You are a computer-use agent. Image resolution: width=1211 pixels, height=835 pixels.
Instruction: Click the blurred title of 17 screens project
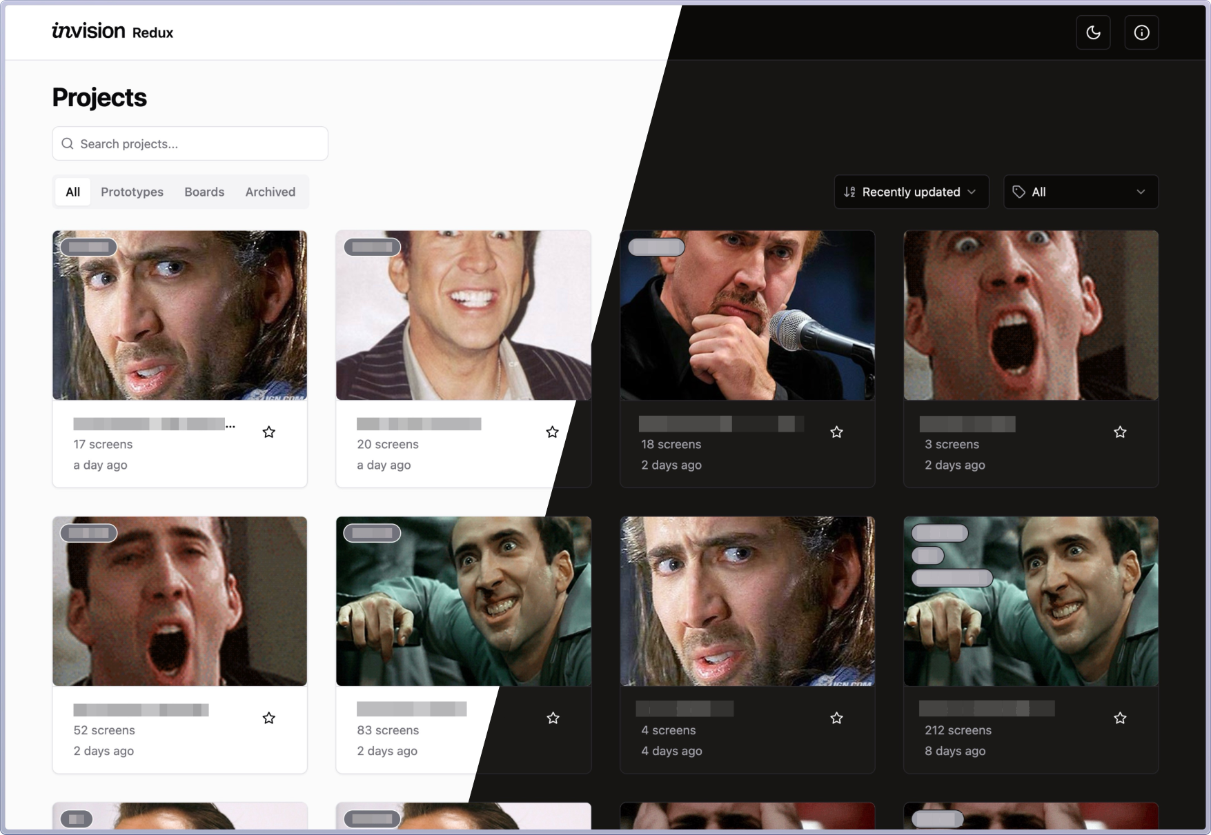154,424
